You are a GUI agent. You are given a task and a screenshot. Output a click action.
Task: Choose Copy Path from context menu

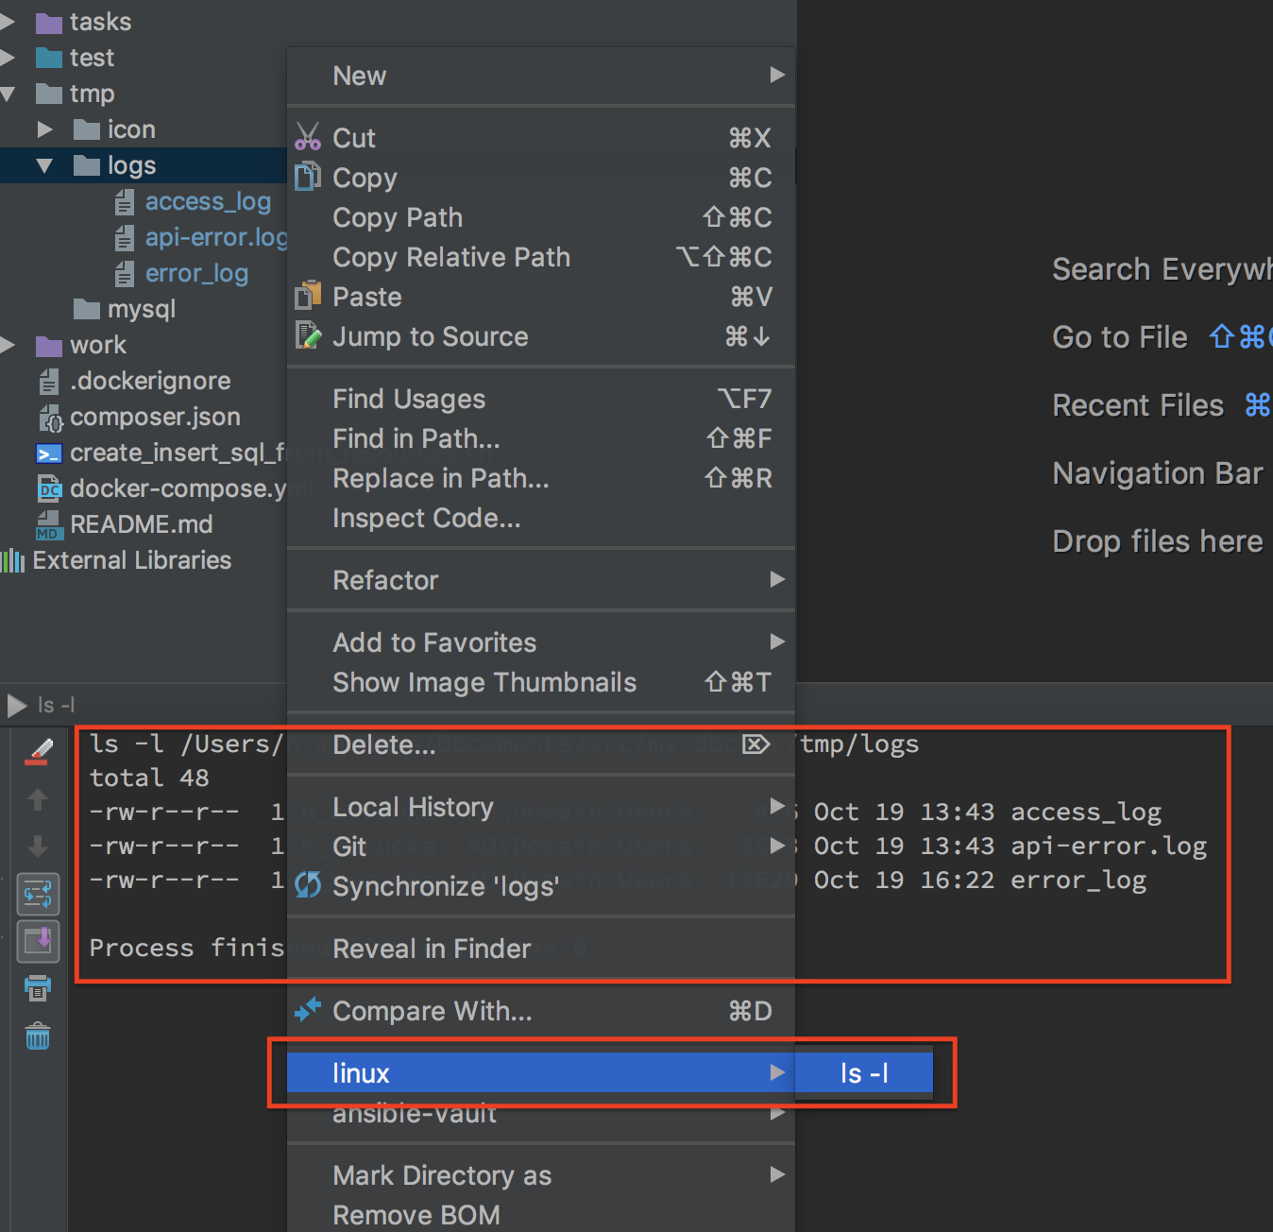541,217
